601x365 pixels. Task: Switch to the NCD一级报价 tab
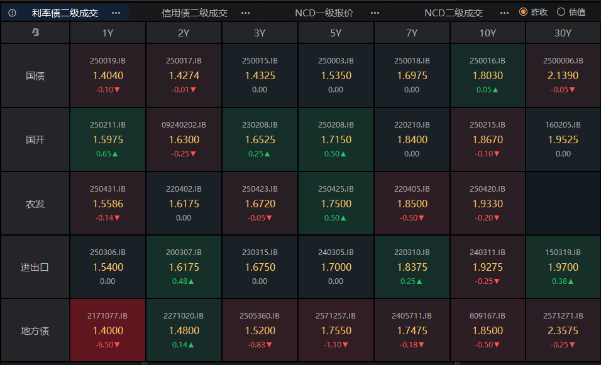coord(324,13)
